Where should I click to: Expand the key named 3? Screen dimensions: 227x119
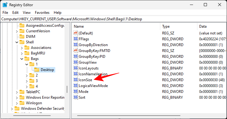(27, 81)
